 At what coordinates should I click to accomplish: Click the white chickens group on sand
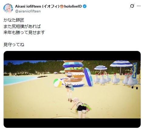116,80
